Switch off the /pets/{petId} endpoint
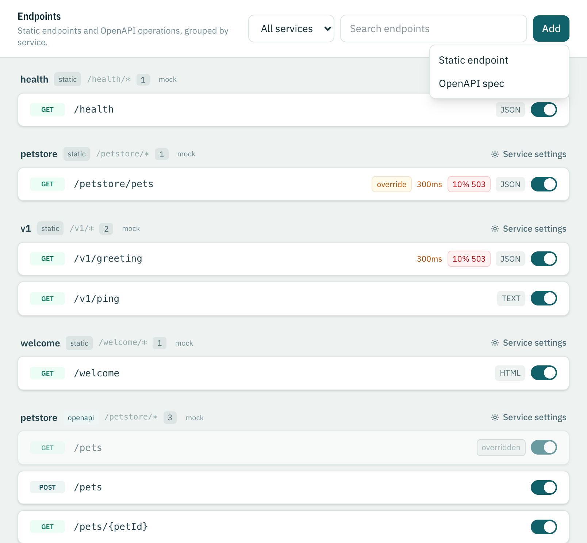 click(x=544, y=527)
